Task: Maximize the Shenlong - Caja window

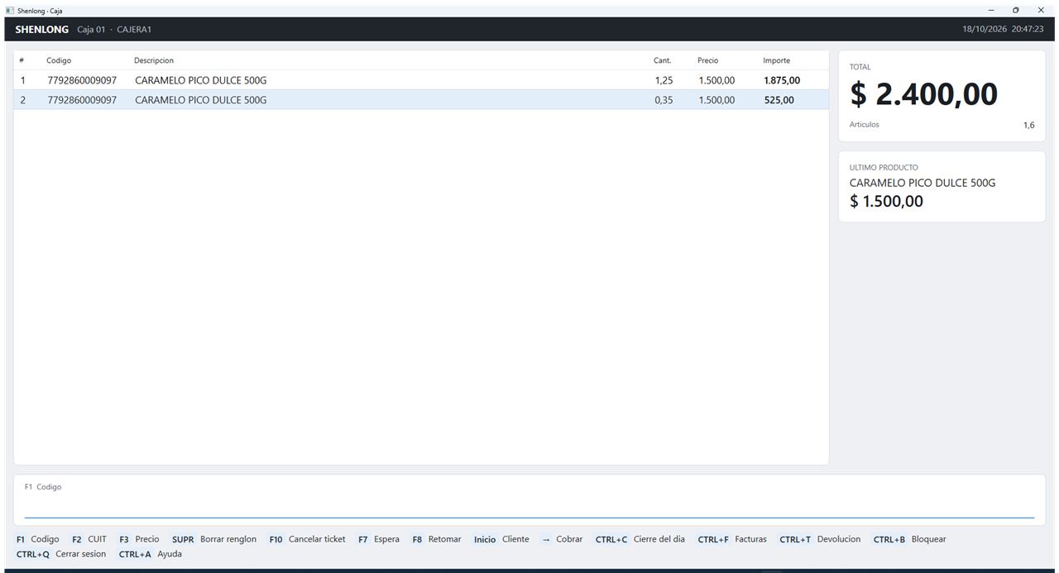Action: [1016, 10]
